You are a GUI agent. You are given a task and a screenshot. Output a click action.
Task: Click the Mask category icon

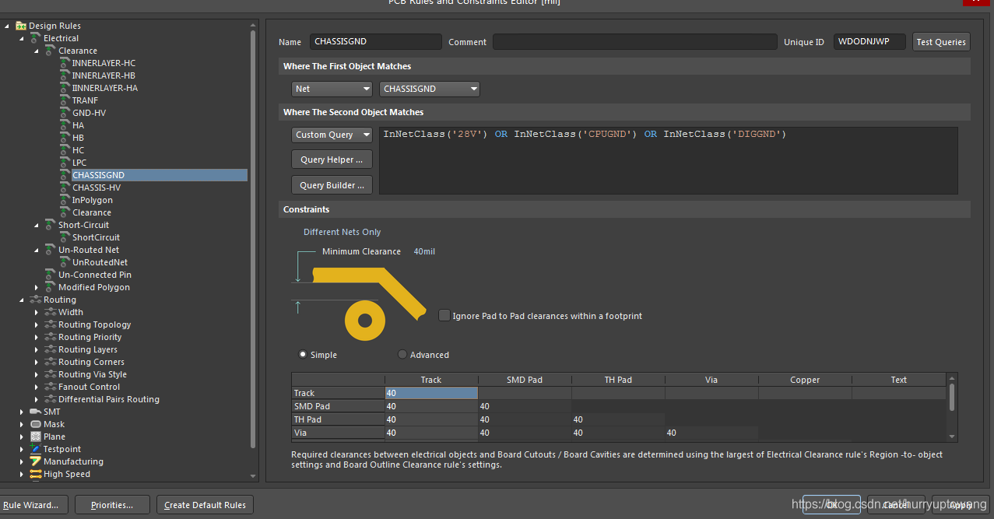pos(36,424)
